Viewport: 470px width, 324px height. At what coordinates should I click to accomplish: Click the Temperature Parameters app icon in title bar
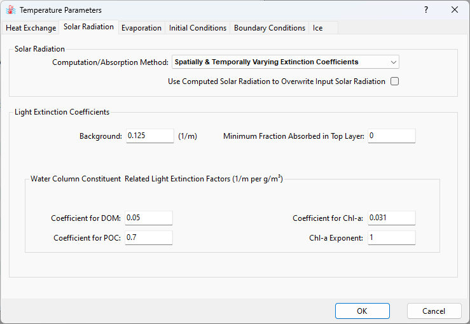[10, 10]
